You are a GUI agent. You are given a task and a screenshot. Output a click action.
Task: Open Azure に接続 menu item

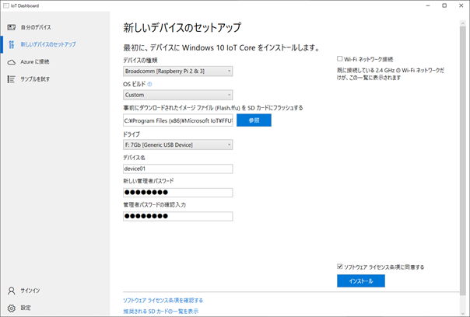[x=35, y=62]
